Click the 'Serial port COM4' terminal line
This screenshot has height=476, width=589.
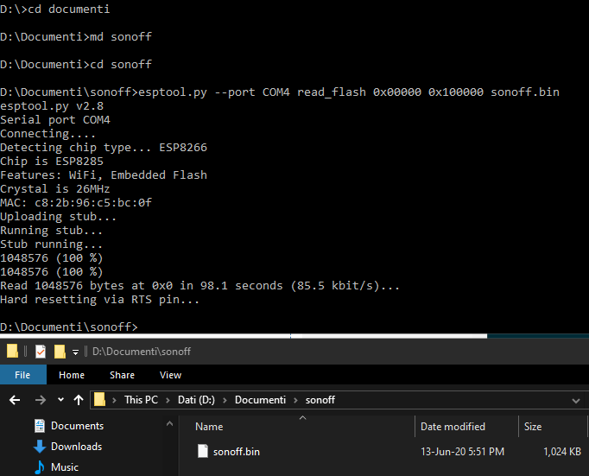(55, 120)
